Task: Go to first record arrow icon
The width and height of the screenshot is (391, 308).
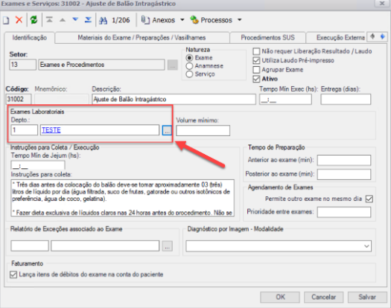Action: (x=49, y=19)
